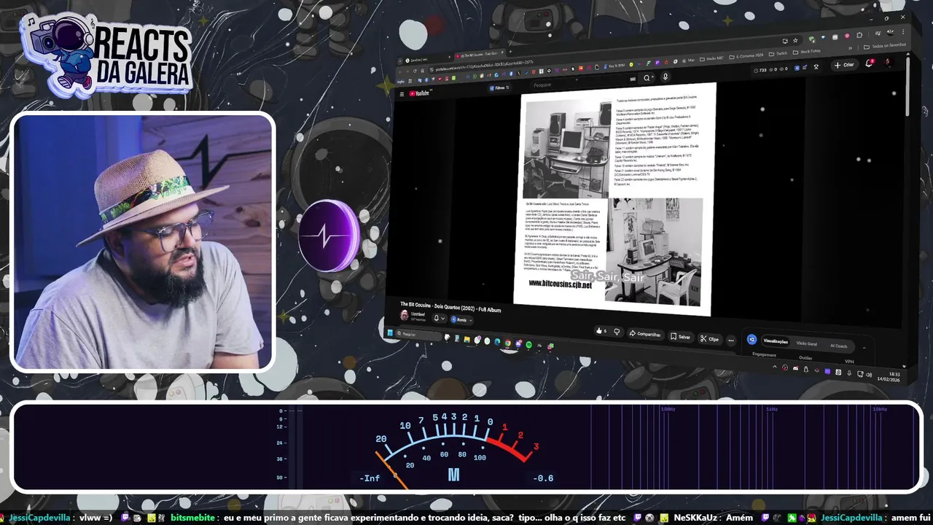Open Spotify from the Windows taskbar
This screenshot has height=525, width=933.
click(x=528, y=345)
